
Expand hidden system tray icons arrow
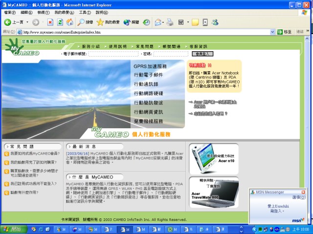tap(254, 230)
